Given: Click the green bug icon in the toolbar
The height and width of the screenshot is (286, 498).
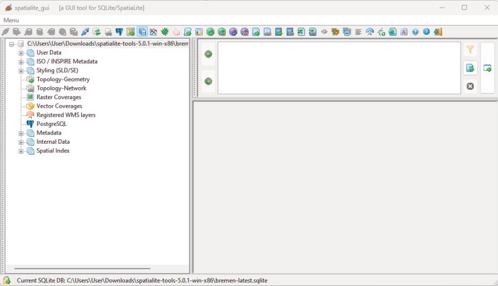Looking at the screenshot, I should tap(165, 32).
